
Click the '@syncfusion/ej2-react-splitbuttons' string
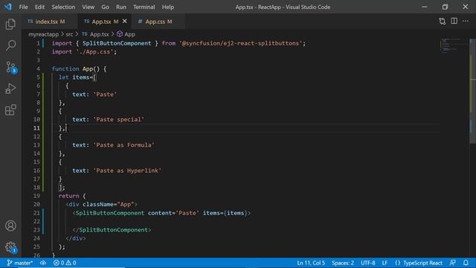click(x=241, y=43)
